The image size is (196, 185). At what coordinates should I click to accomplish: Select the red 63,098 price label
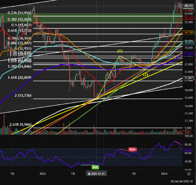(x=188, y=11)
